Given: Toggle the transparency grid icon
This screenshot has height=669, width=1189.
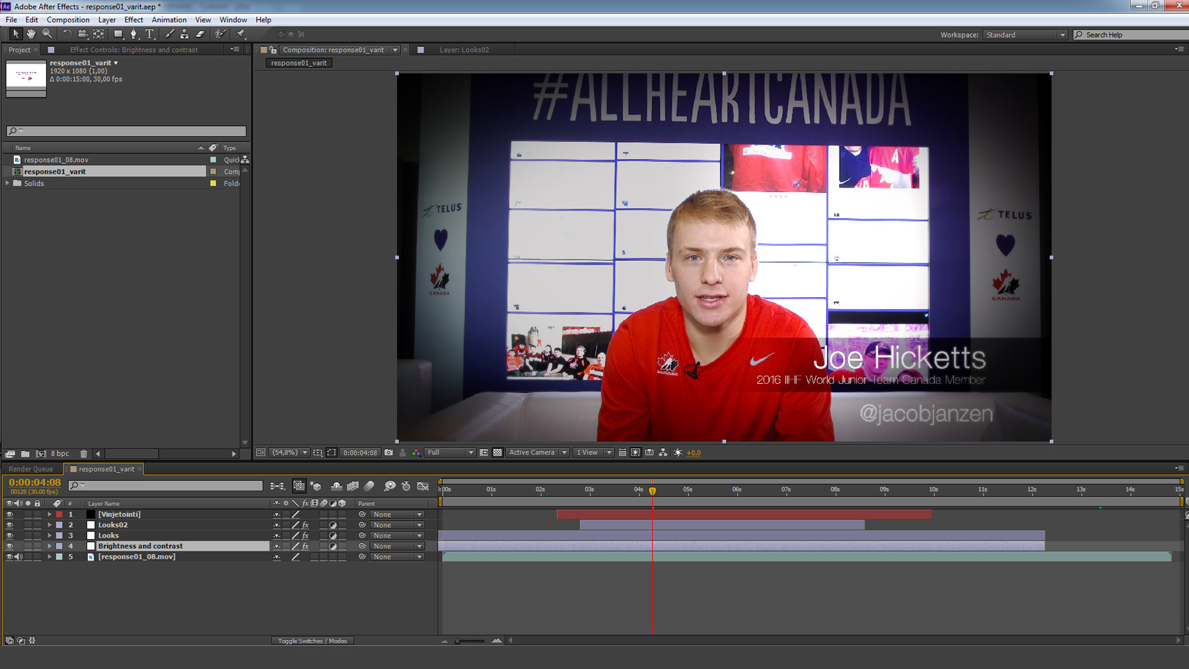Looking at the screenshot, I should tap(497, 452).
